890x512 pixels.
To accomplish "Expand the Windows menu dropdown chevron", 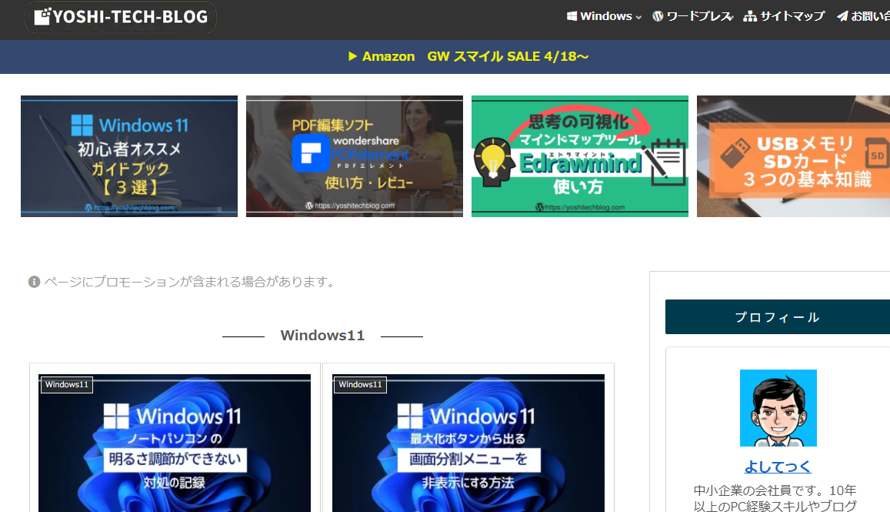I will pyautogui.click(x=638, y=18).
